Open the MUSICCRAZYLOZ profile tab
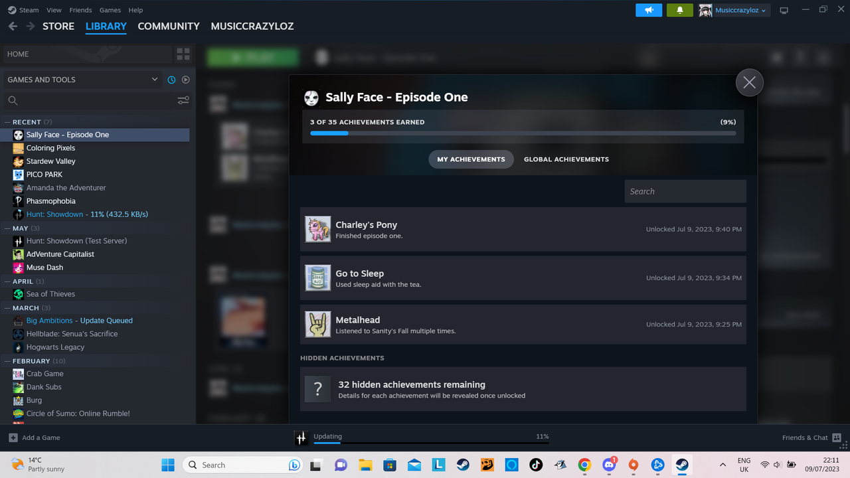 click(252, 26)
